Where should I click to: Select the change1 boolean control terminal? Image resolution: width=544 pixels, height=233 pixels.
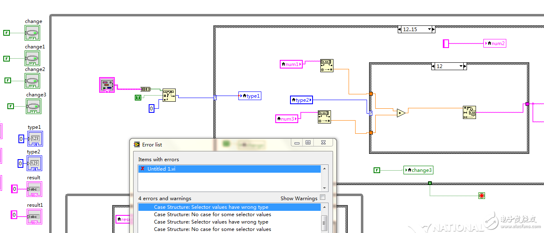point(32,58)
